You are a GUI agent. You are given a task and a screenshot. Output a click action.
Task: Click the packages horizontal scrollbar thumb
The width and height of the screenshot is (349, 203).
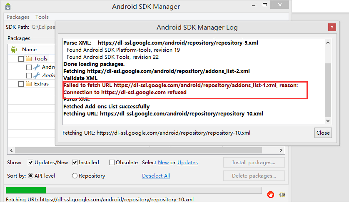click(x=138, y=150)
